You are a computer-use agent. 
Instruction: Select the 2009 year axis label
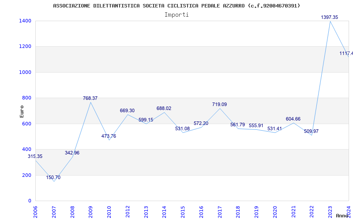(x=90, y=212)
